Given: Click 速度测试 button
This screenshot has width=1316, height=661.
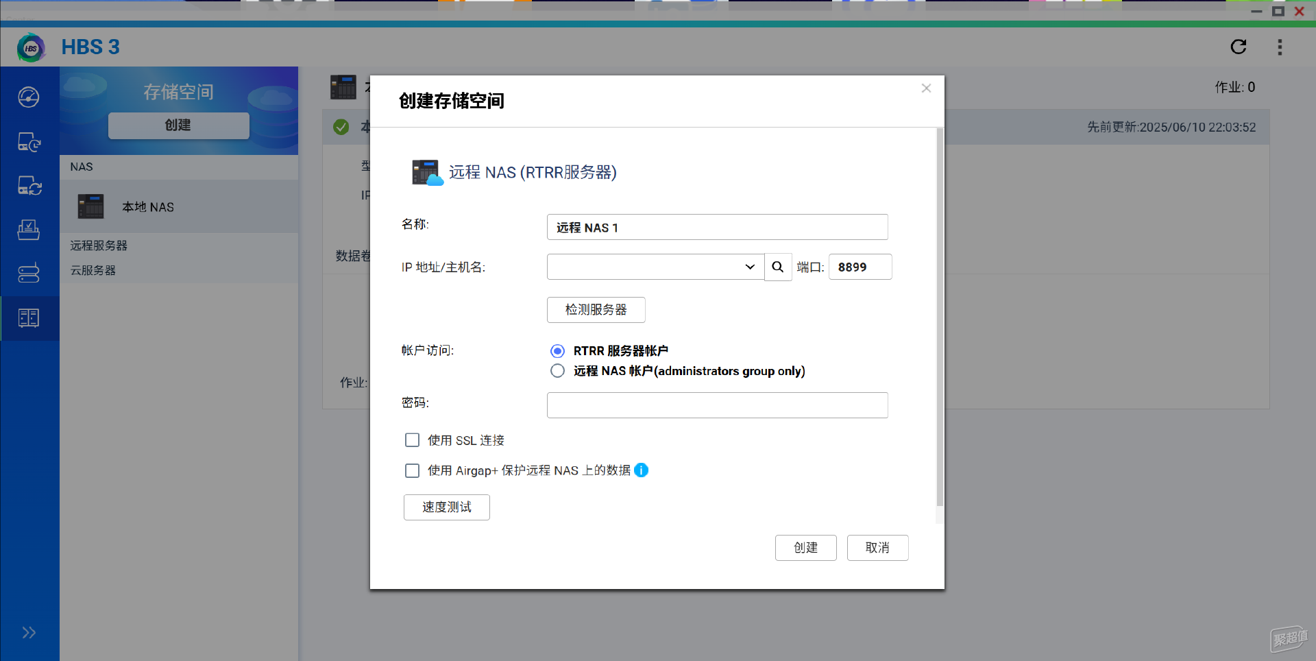Looking at the screenshot, I should coord(447,507).
